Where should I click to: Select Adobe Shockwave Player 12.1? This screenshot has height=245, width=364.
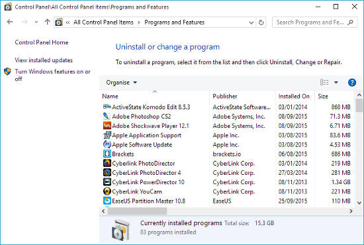coord(150,126)
